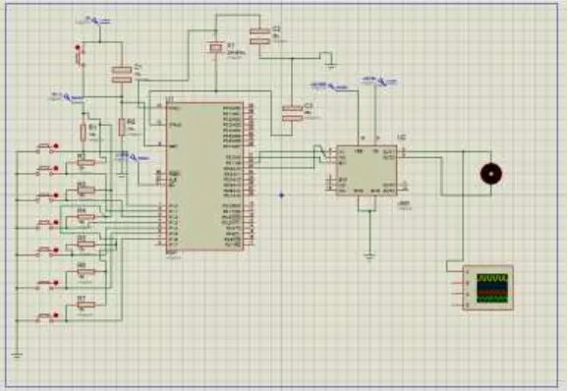
Task: Click the ground symbol below U2
Action: [369, 256]
